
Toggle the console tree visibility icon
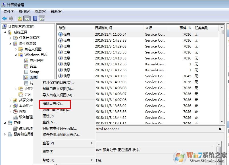(26, 18)
